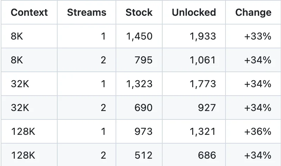Click the Change column header
Image resolution: width=281 pixels, height=166 pixels.
tap(253, 13)
